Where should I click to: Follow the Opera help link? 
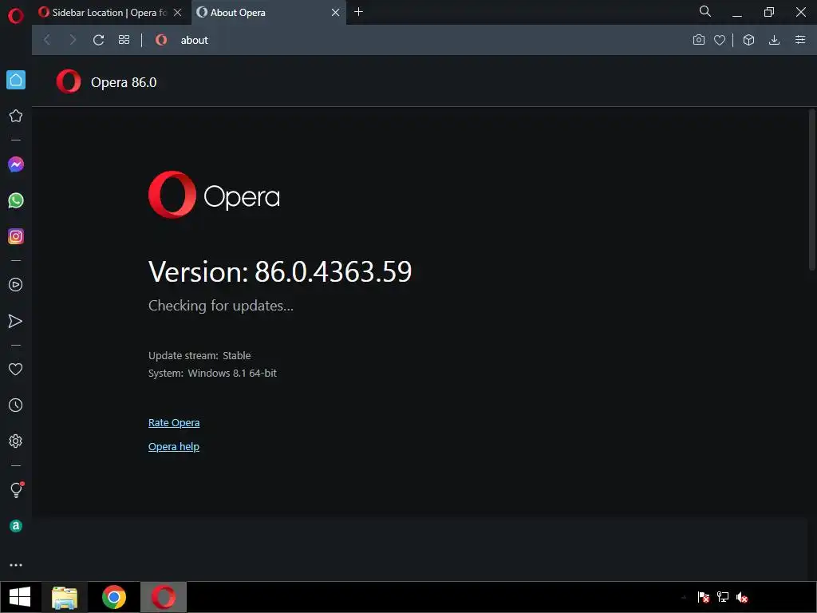coord(174,447)
